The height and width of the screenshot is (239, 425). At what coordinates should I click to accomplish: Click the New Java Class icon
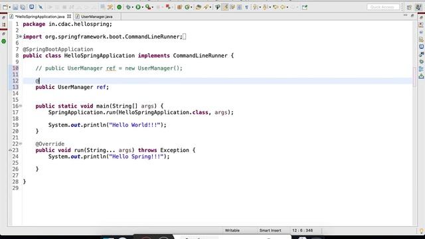pos(187,7)
